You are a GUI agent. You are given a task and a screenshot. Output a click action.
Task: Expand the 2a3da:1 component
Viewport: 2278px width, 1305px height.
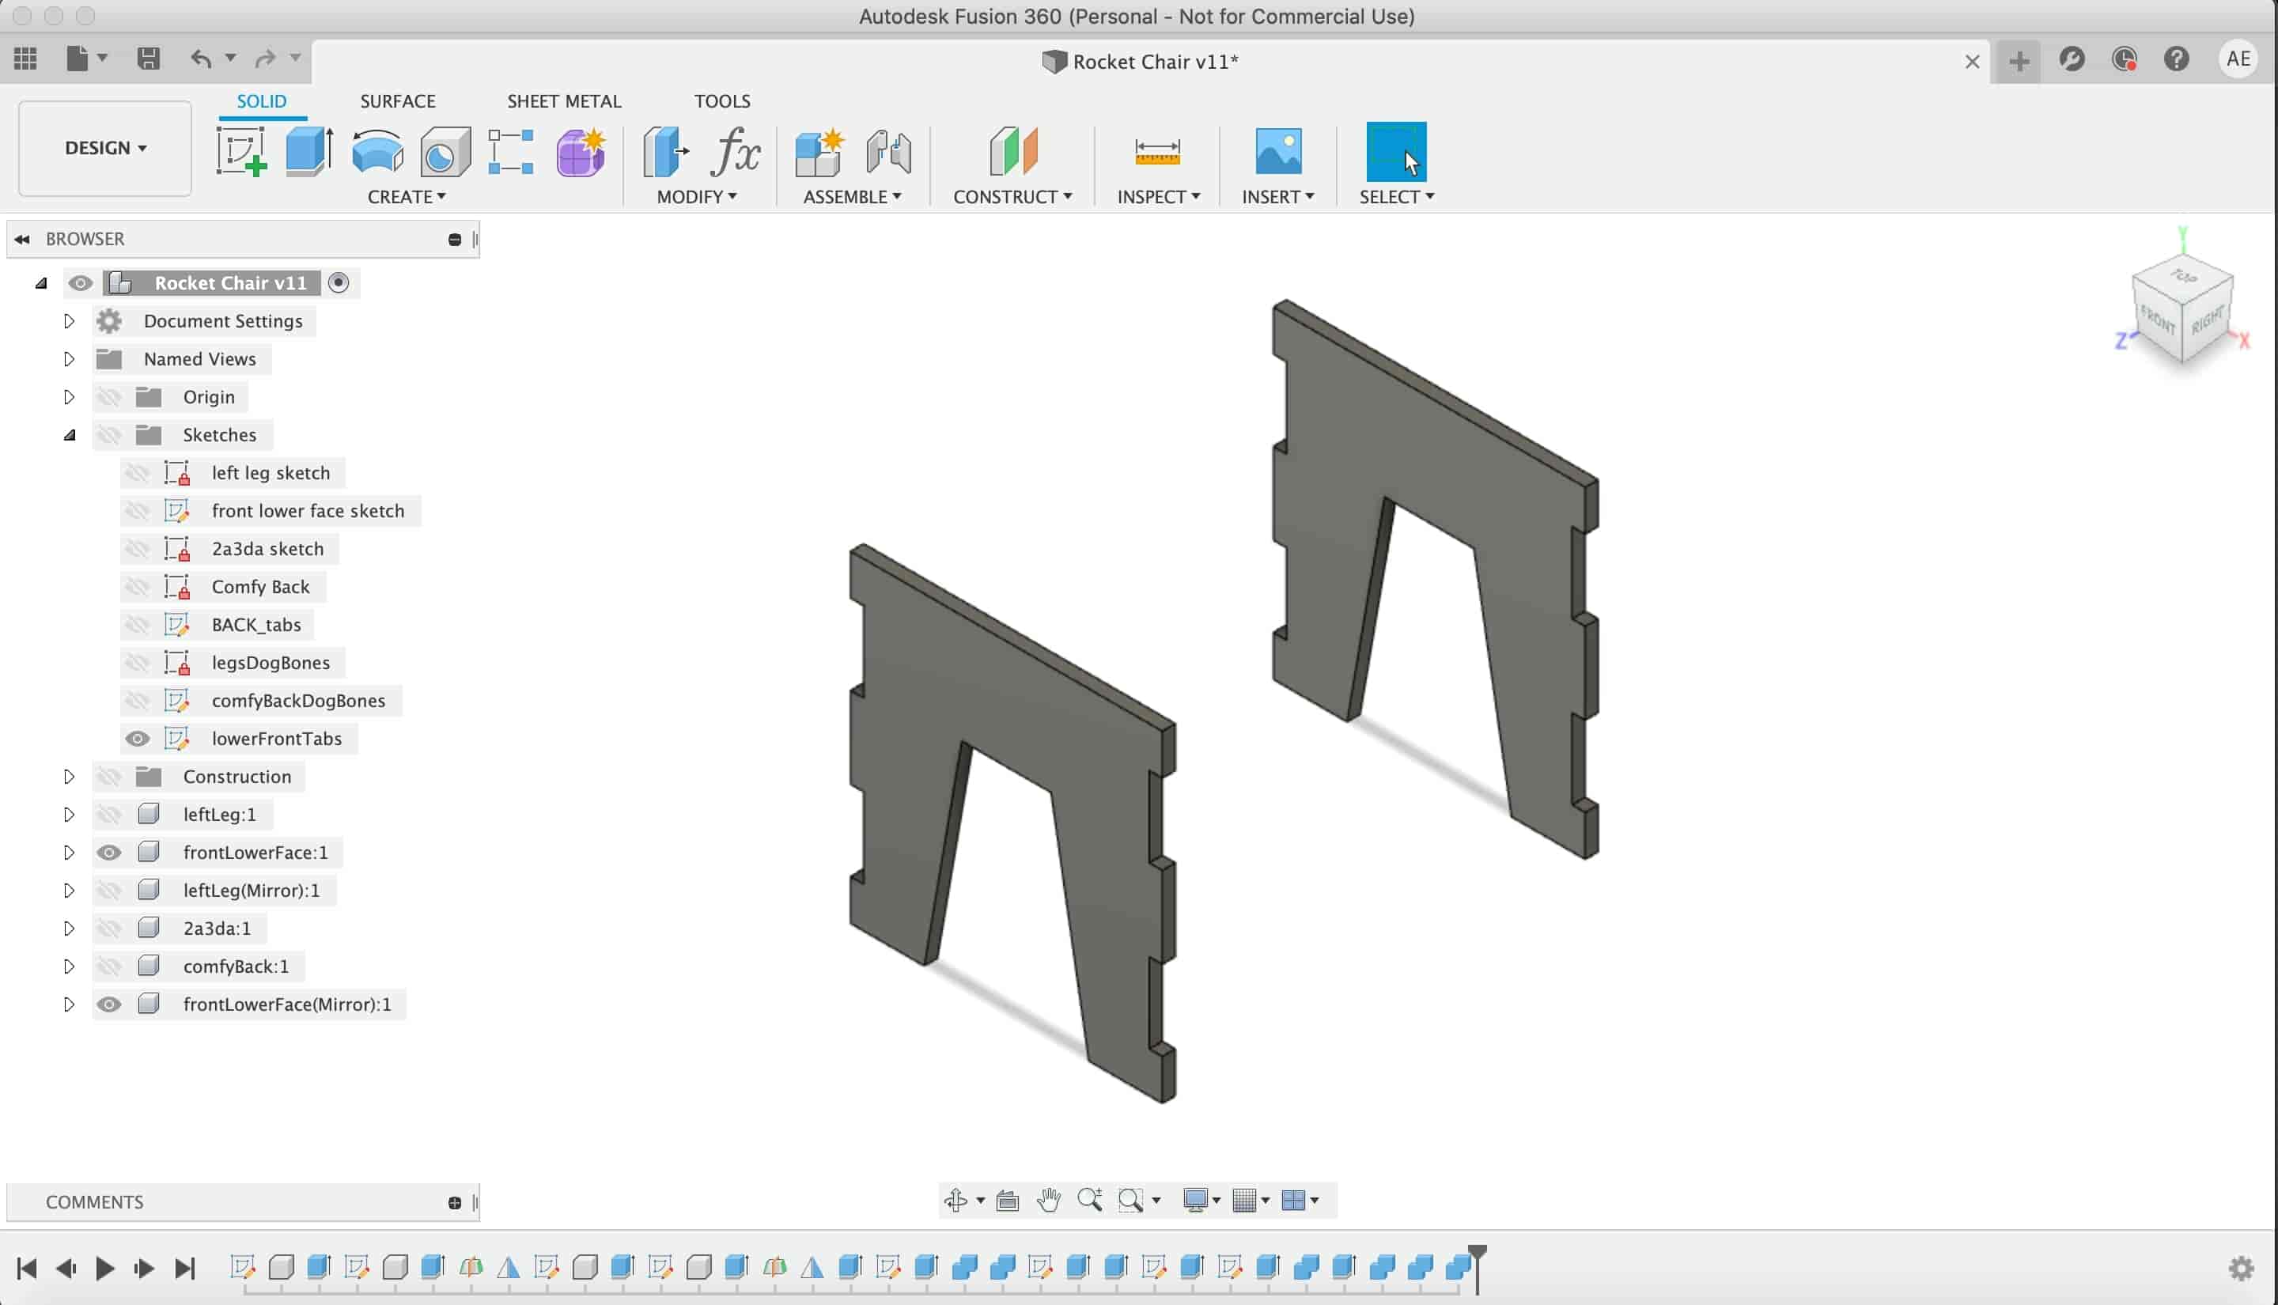(x=68, y=929)
